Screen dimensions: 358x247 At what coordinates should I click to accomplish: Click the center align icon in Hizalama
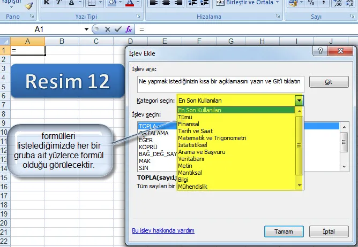click(167, 3)
